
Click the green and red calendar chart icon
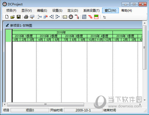pyautogui.click(x=96, y=17)
